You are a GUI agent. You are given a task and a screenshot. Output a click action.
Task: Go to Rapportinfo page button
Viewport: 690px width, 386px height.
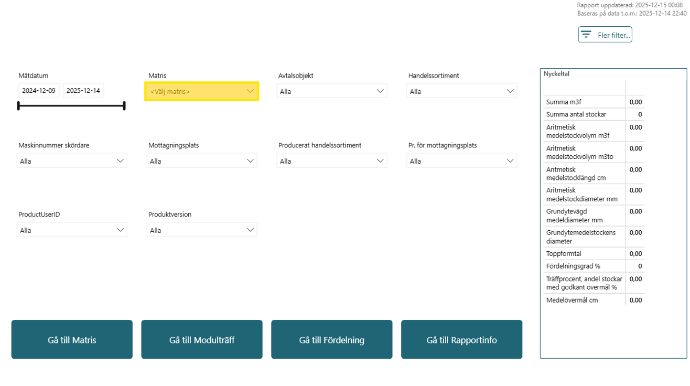point(461,340)
